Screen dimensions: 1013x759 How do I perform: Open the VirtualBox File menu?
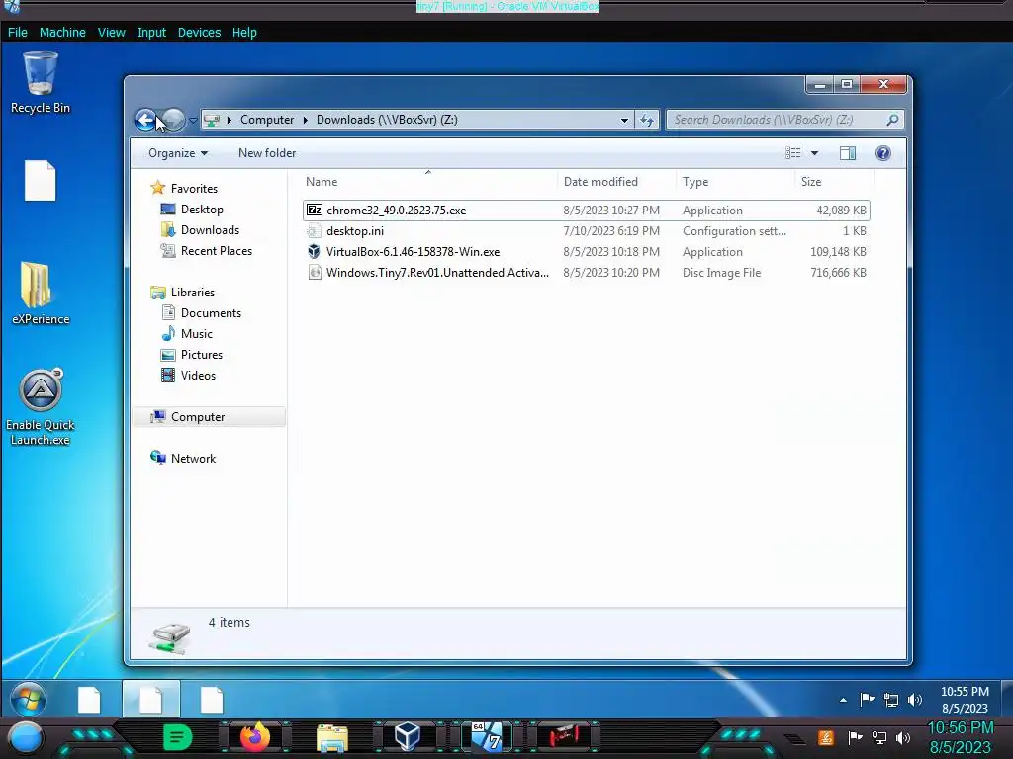click(x=18, y=33)
